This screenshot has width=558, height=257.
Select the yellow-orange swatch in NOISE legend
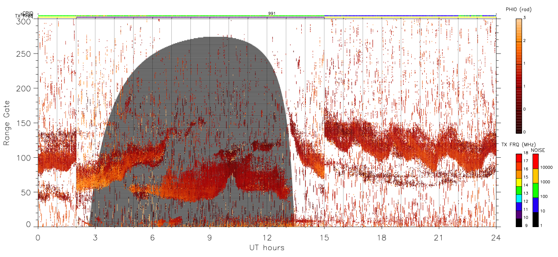click(x=535, y=176)
